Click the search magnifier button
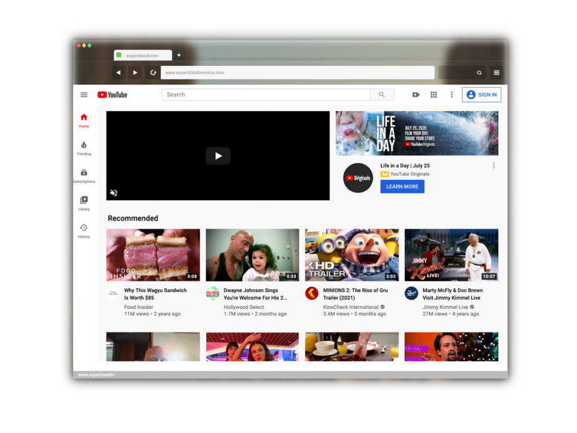The width and height of the screenshot is (577, 433). (x=382, y=95)
